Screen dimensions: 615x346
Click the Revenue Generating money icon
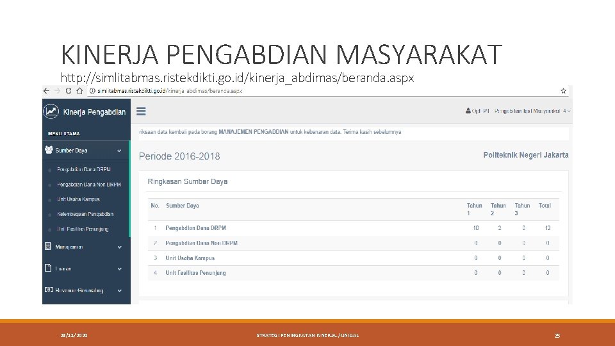point(49,290)
